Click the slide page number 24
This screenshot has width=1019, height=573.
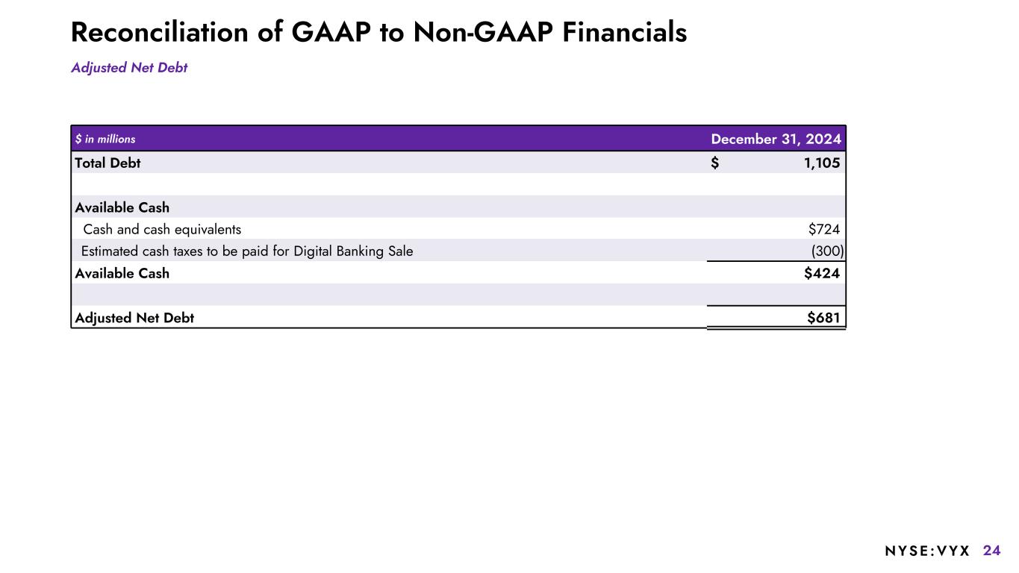[x=991, y=551]
